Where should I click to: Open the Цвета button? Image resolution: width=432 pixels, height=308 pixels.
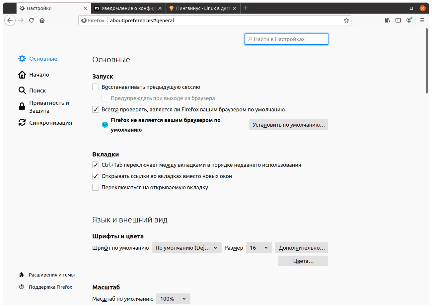tap(303, 261)
